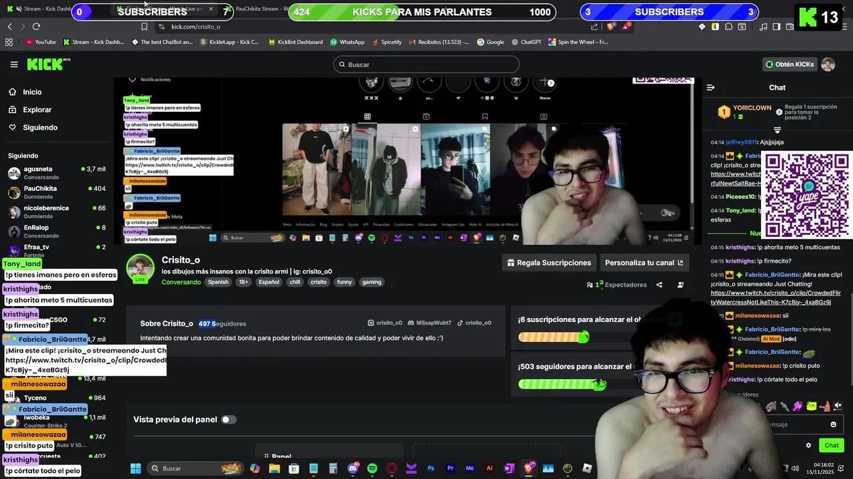Open the twitch clip link in chat
Image resolution: width=853 pixels, height=479 pixels.
(x=776, y=297)
